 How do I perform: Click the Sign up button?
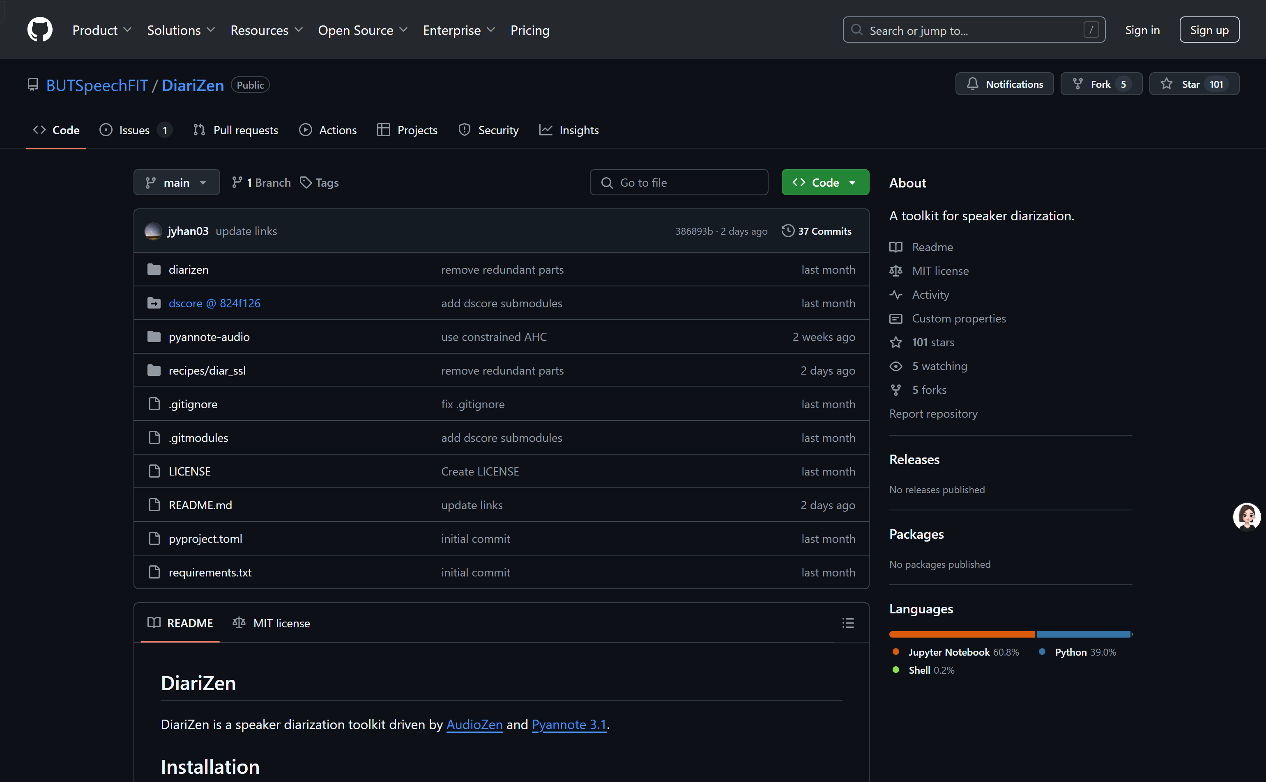pos(1209,30)
